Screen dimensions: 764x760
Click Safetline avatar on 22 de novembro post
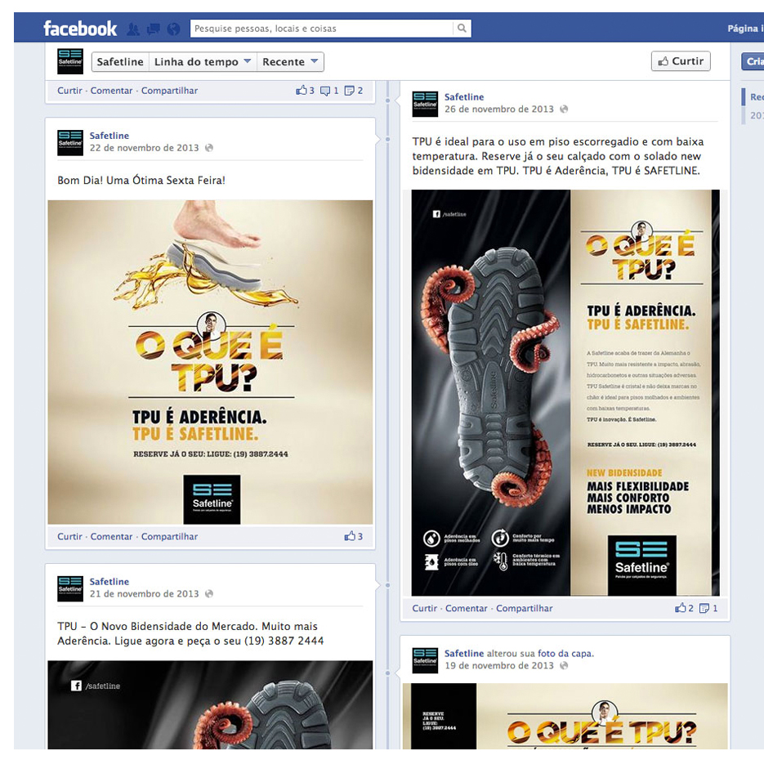70,143
